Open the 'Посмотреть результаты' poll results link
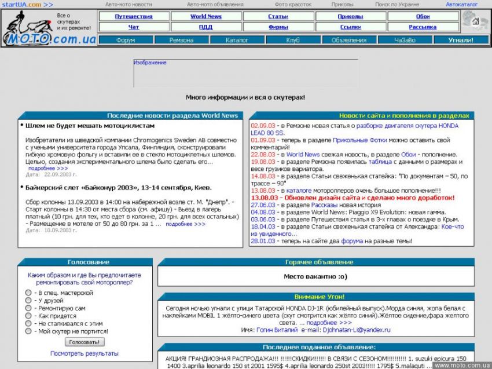The width and height of the screenshot is (492, 369). click(85, 353)
